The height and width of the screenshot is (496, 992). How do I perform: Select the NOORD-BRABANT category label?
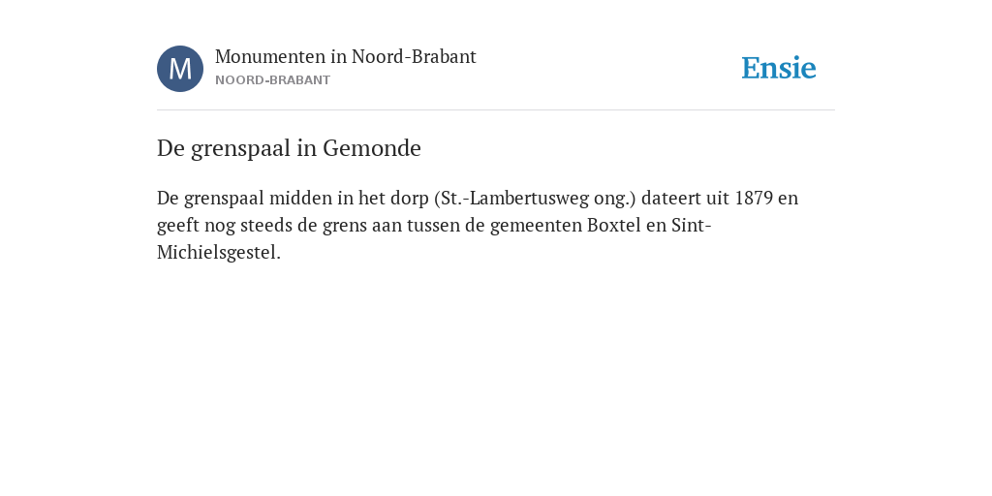272,80
